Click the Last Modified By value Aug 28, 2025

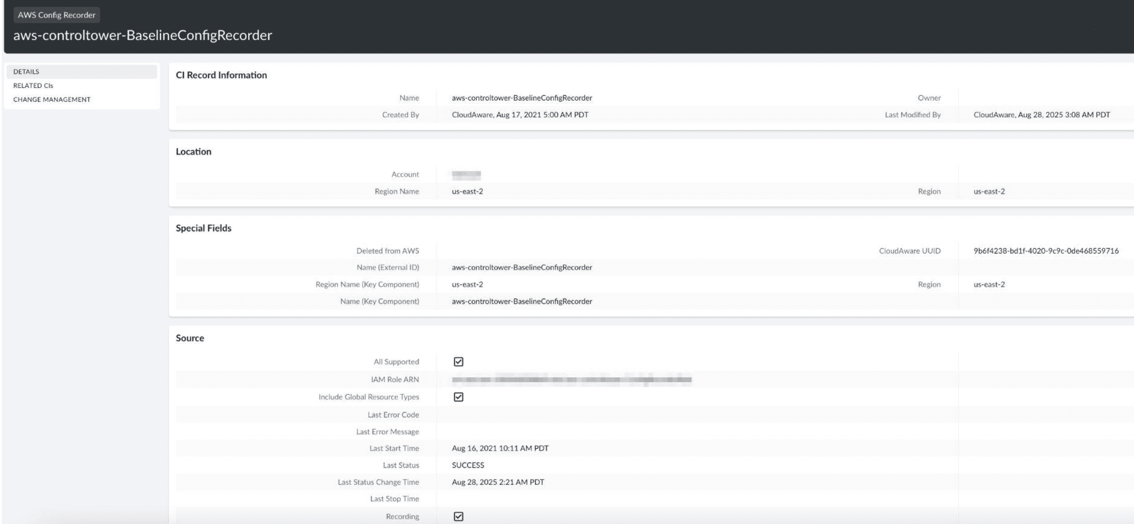pyautogui.click(x=1041, y=115)
